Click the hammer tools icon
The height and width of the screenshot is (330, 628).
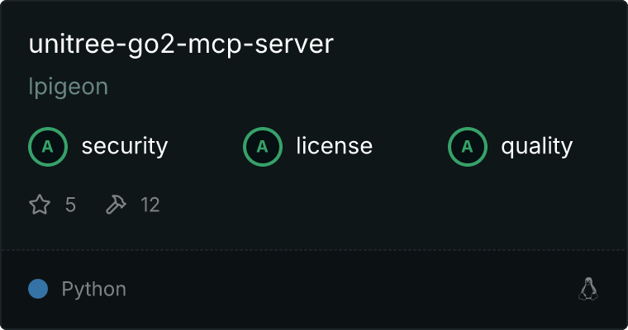116,205
